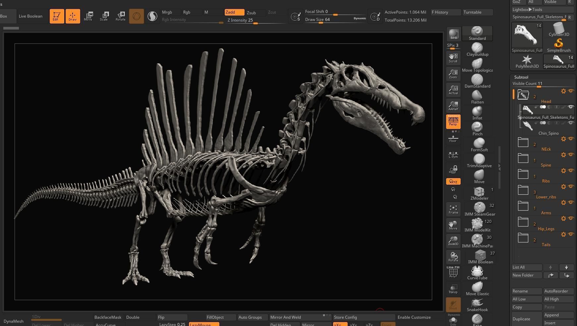Hide the NEck folder with eye icon
The height and width of the screenshot is (326, 577).
coord(571,139)
